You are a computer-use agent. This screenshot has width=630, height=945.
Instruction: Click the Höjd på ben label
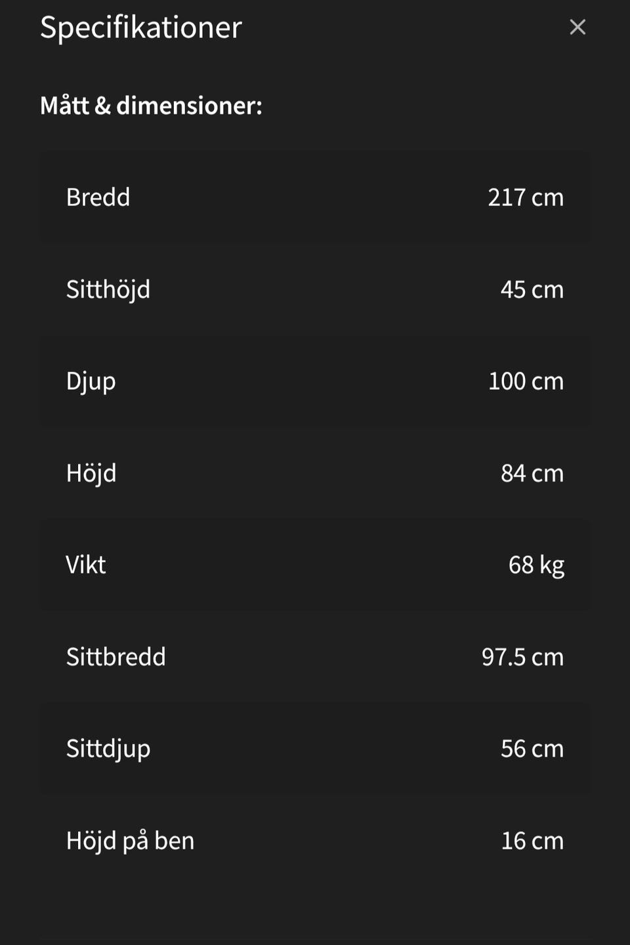pos(130,841)
